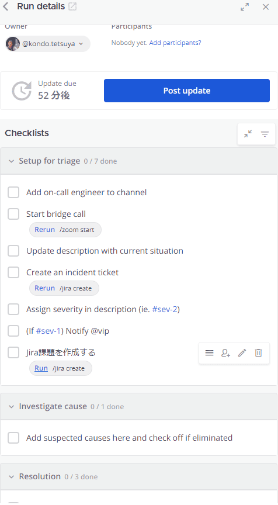Open the Add participants? link
The image size is (278, 505).
pos(175,43)
